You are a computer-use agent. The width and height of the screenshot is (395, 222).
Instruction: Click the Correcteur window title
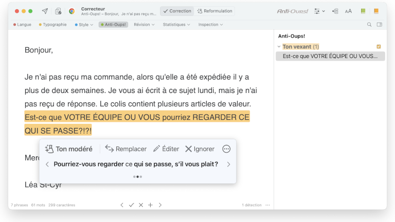[x=93, y=9]
